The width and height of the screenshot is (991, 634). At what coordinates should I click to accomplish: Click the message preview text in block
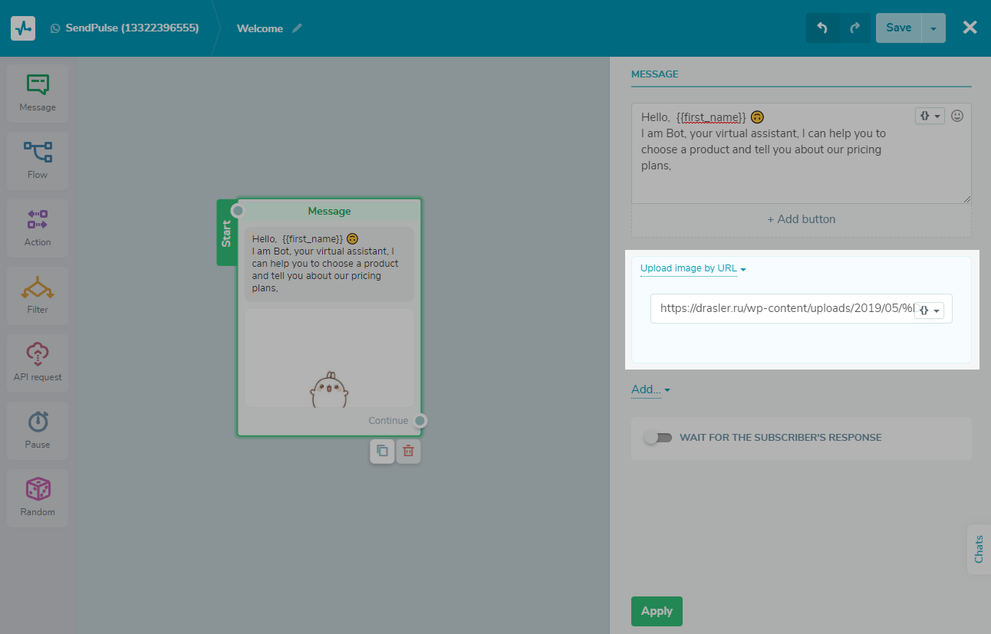pos(329,264)
